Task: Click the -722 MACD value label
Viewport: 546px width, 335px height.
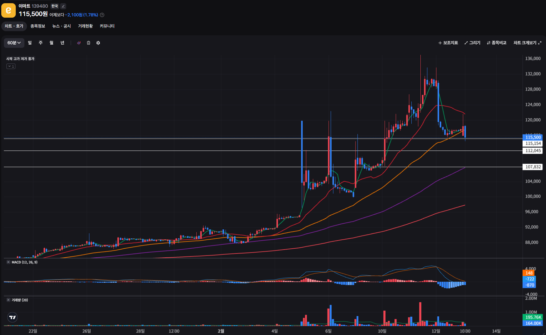Action: (x=530, y=279)
